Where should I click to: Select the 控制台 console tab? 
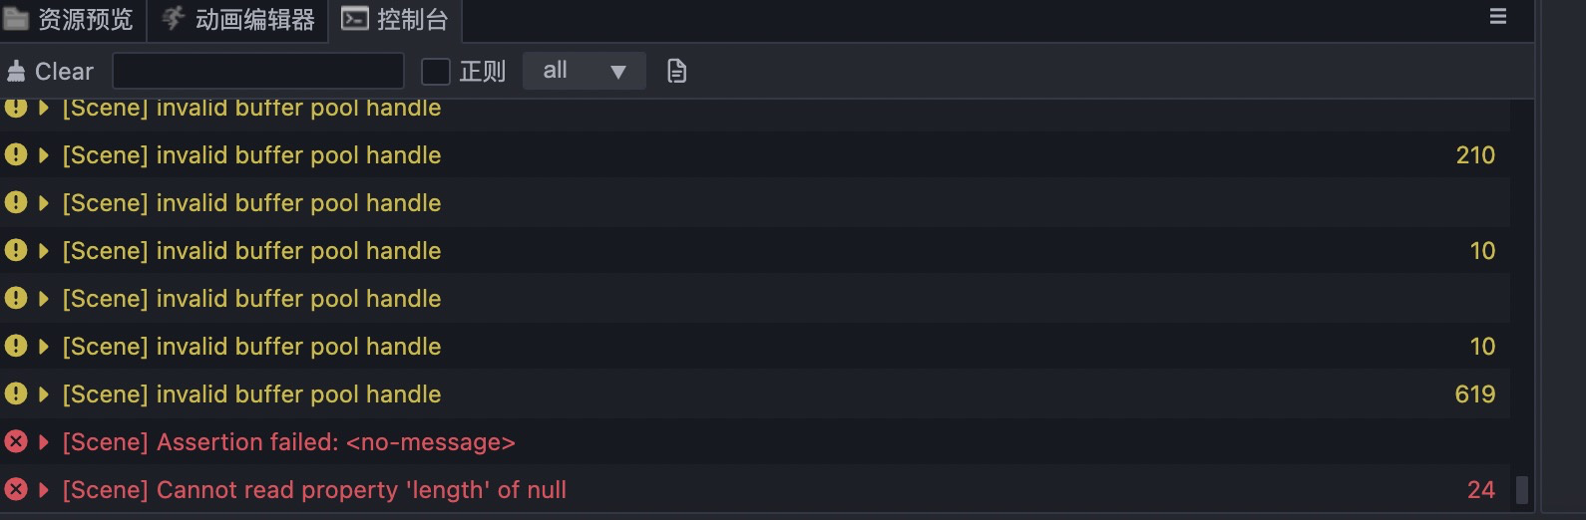click(x=395, y=20)
